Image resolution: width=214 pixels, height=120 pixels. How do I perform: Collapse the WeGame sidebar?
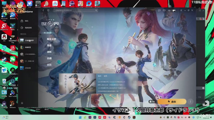click(22, 103)
